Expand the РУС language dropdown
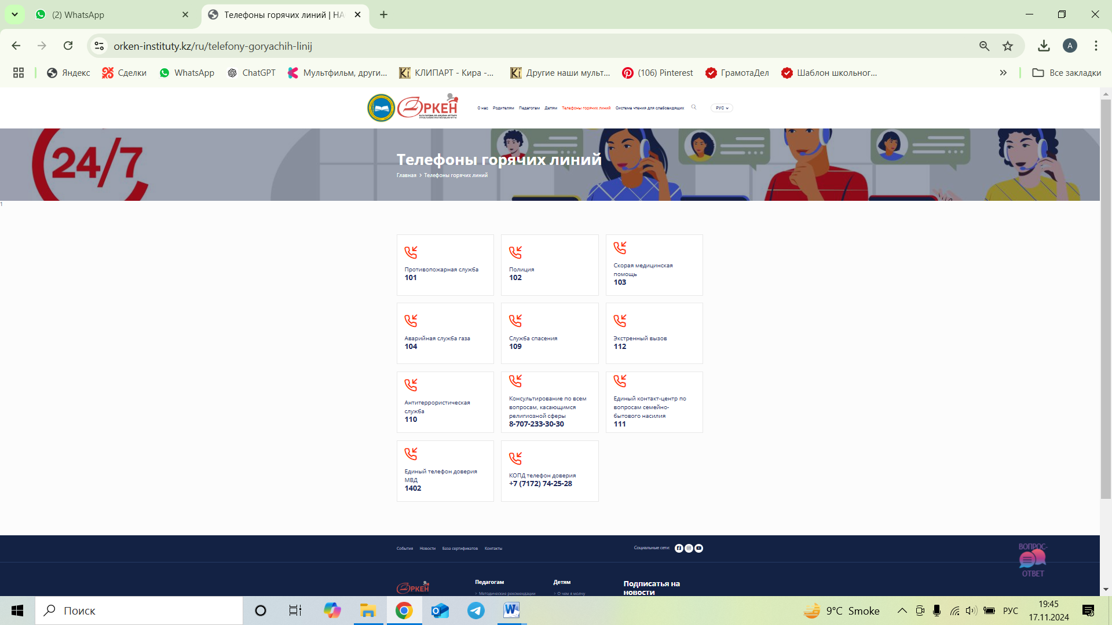Viewport: 1112px width, 625px height. coord(722,108)
